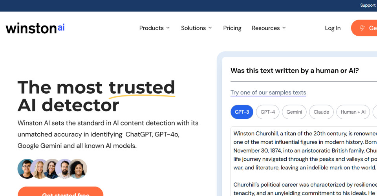Click the last avatar in the row
Viewport: 377px width, 196px height.
(x=78, y=169)
